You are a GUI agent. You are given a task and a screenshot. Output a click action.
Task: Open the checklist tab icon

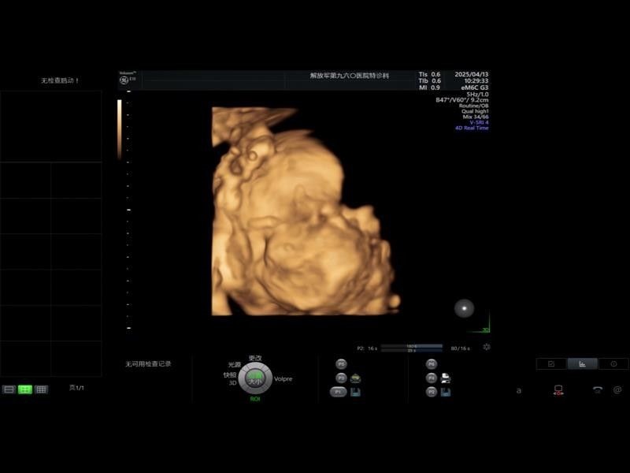click(551, 363)
